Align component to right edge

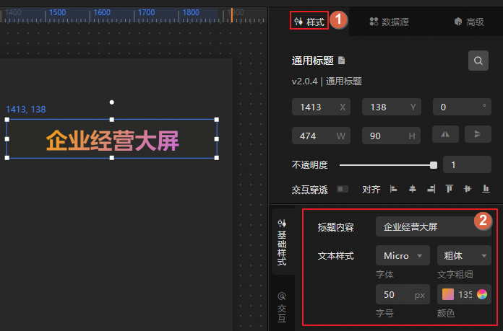(x=431, y=189)
